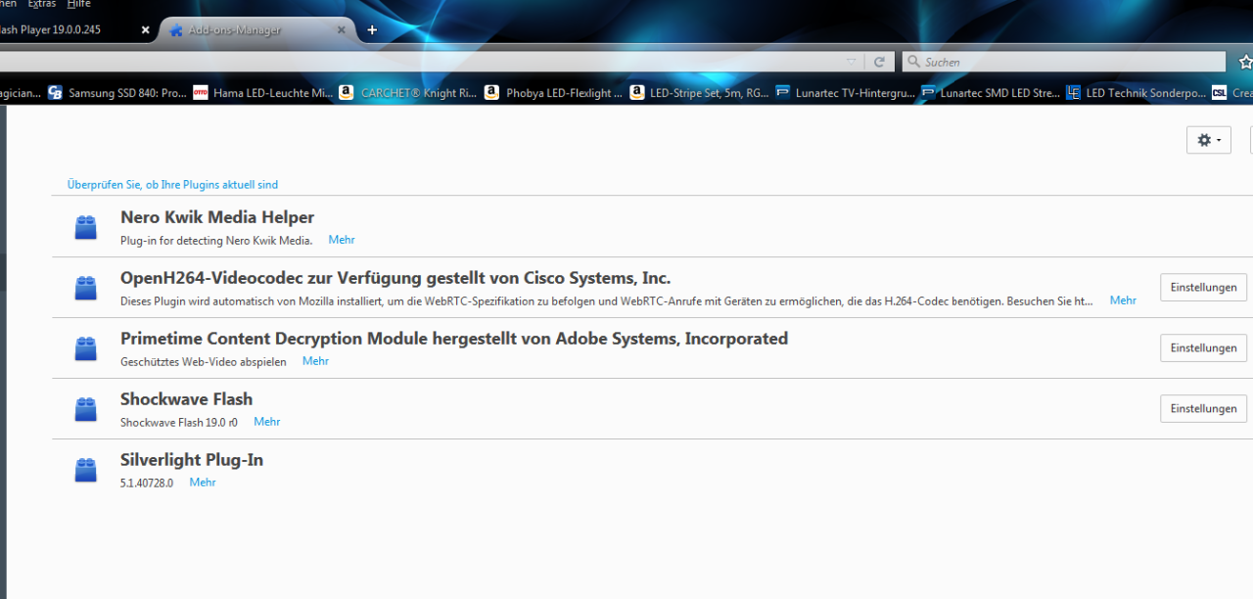Click the Shockwave Flash plugin brick icon
1253x599 pixels.
[86, 409]
